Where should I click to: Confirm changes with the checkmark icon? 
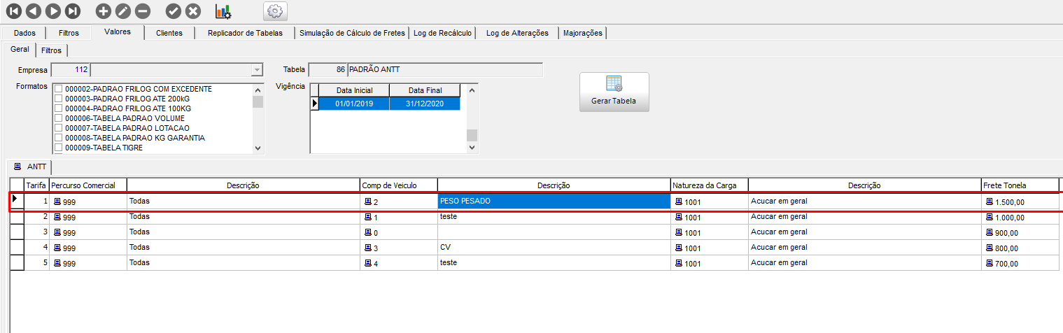tap(174, 11)
